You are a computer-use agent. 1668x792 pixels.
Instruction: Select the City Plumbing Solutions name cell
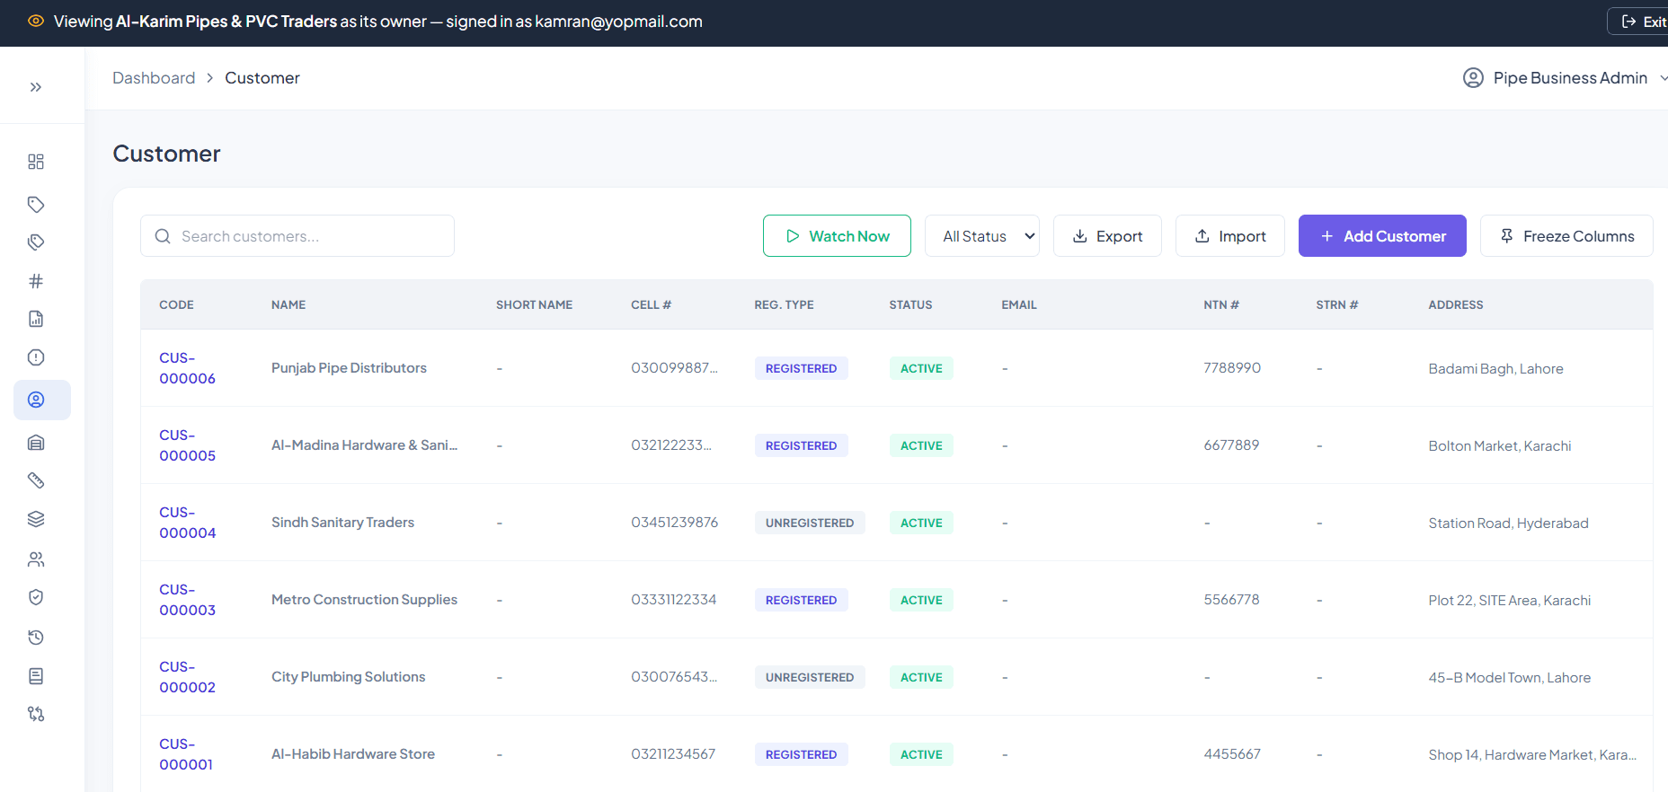pos(348,677)
